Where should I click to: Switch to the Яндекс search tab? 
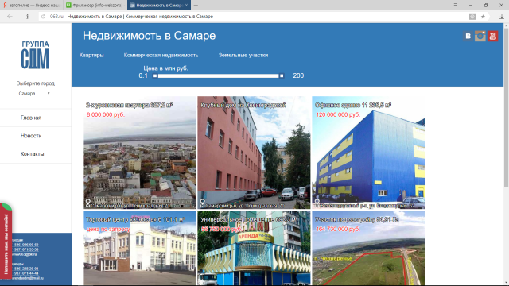click(31, 6)
